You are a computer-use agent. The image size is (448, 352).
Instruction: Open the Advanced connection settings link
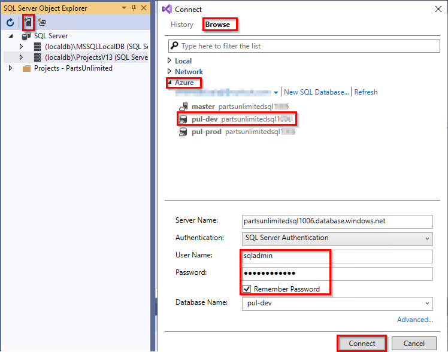point(415,320)
